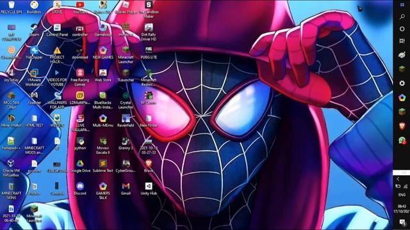Open the HTML TEST file
The image size is (410, 230).
click(x=34, y=121)
